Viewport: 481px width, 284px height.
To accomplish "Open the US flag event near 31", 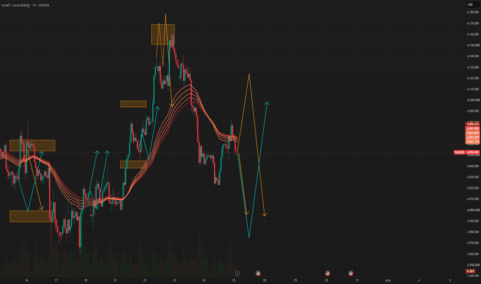I will [x=350, y=273].
